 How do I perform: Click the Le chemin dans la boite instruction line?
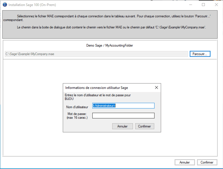pos(111,27)
